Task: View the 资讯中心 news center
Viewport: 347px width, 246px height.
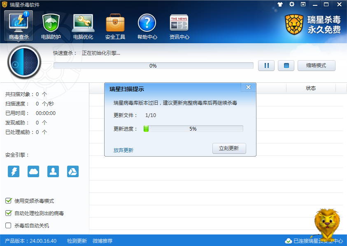Action: (178, 25)
